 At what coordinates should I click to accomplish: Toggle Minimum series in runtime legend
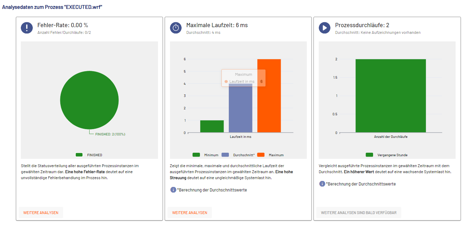point(201,155)
